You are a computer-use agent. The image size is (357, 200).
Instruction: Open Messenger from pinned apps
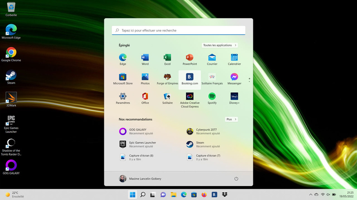(234, 79)
